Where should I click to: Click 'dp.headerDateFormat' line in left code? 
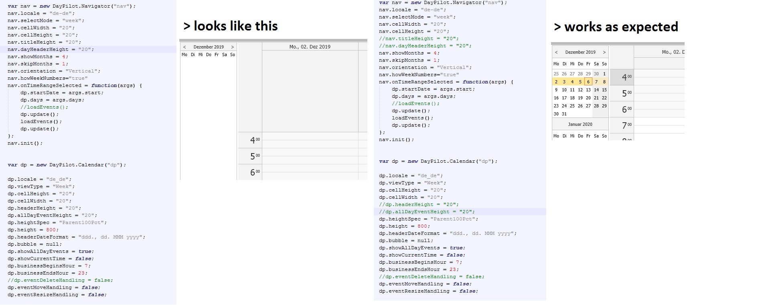(x=76, y=237)
